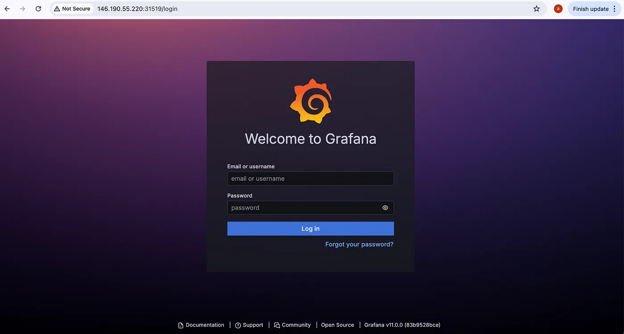Click the Log in button
The image size is (624, 334).
pyautogui.click(x=311, y=229)
